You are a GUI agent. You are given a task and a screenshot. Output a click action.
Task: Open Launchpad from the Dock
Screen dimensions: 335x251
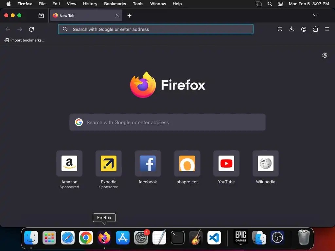[49, 238]
